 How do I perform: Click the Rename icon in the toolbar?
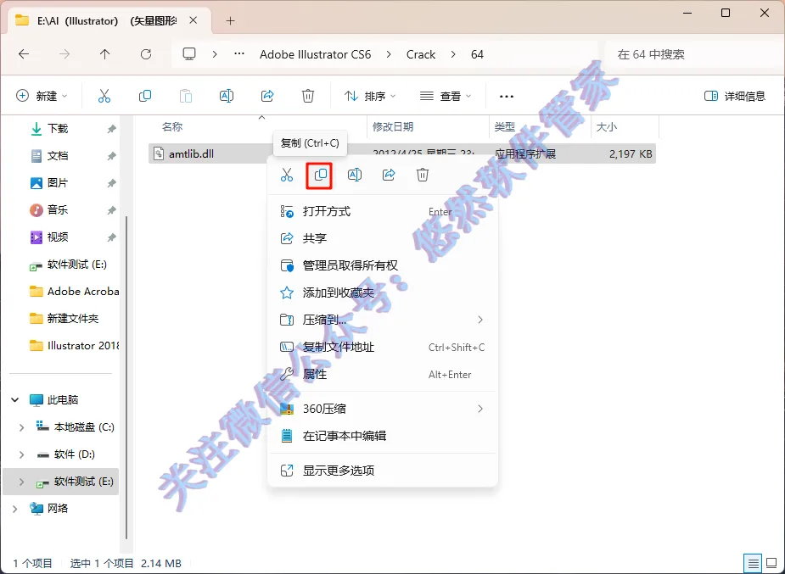pyautogui.click(x=227, y=96)
